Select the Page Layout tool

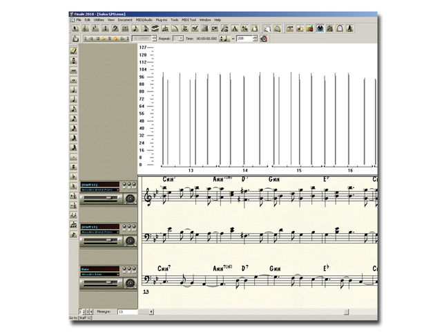click(x=255, y=28)
